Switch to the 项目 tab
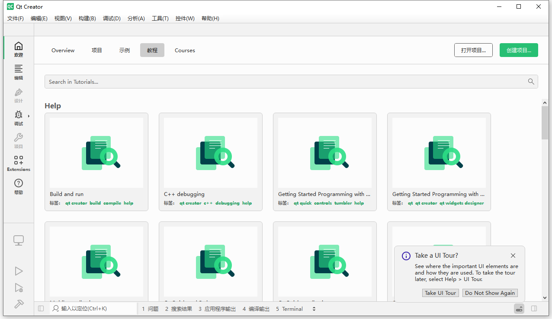Image resolution: width=552 pixels, height=319 pixels. coord(97,50)
